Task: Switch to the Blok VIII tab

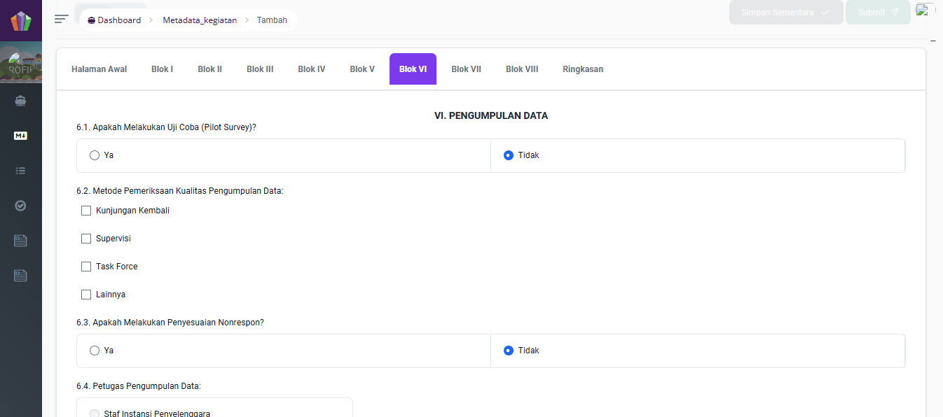Action: click(522, 69)
